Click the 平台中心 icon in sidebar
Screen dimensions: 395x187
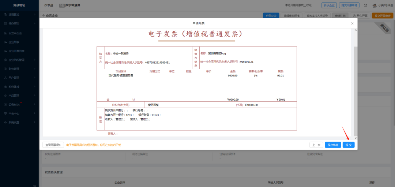5,113
